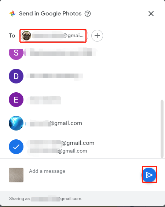Uncheck the selected contact with blue checkmark
165x207 pixels.
(16, 147)
